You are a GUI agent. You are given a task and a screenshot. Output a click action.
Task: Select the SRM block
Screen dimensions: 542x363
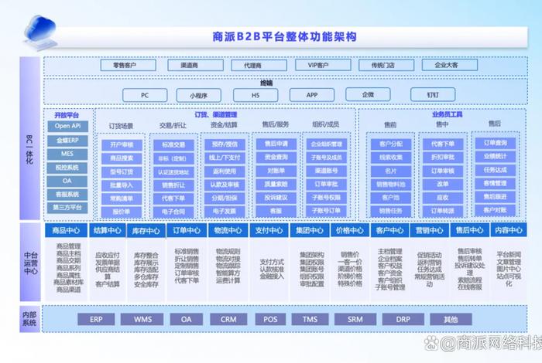point(355,320)
